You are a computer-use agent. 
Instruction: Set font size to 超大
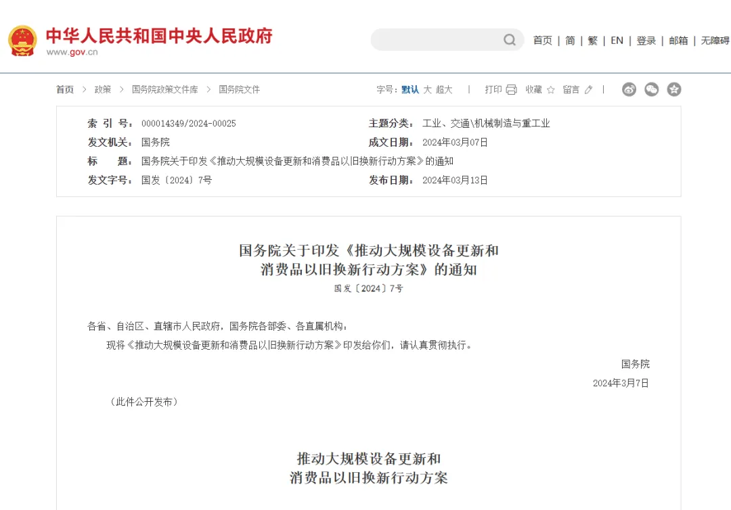tap(444, 89)
